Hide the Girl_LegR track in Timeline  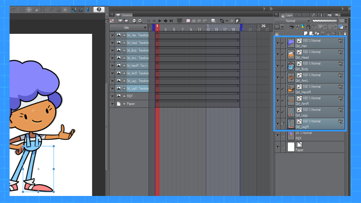(x=112, y=89)
